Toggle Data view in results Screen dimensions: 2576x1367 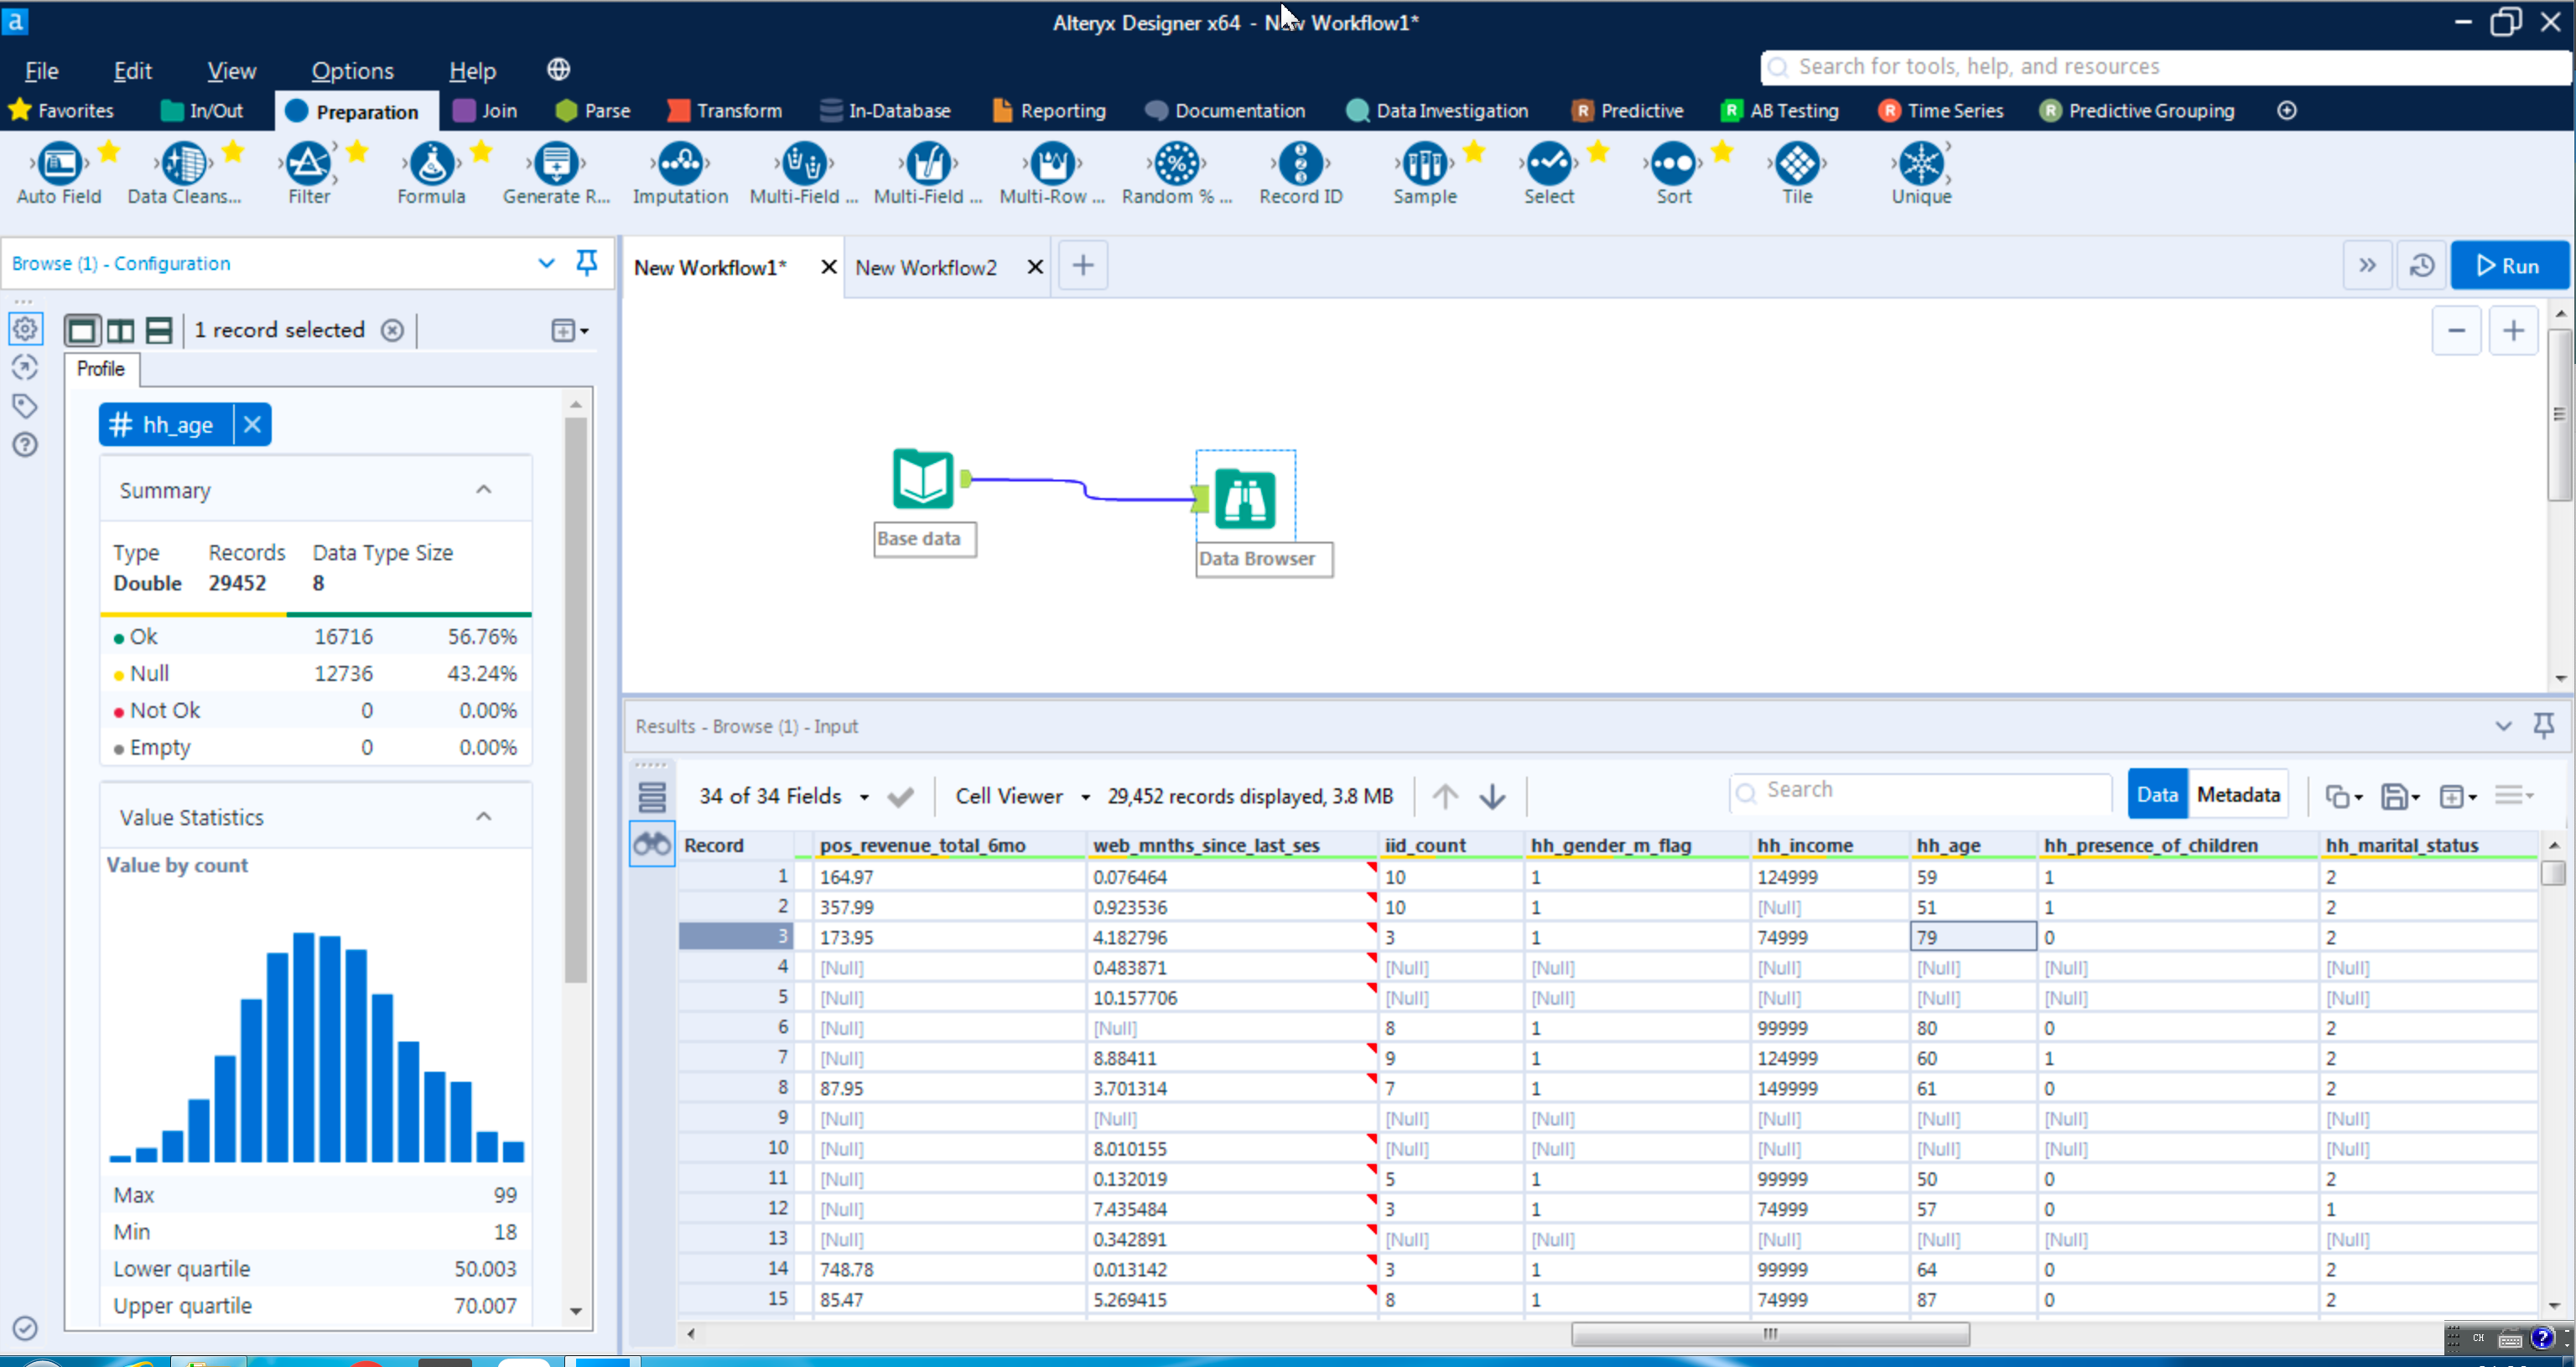[2157, 795]
